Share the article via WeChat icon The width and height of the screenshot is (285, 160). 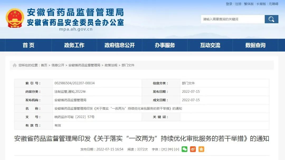coord(184,149)
